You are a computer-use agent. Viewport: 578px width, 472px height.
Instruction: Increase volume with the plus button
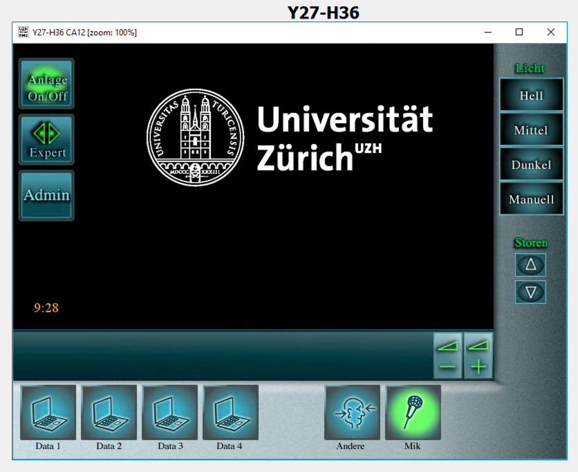tap(478, 356)
